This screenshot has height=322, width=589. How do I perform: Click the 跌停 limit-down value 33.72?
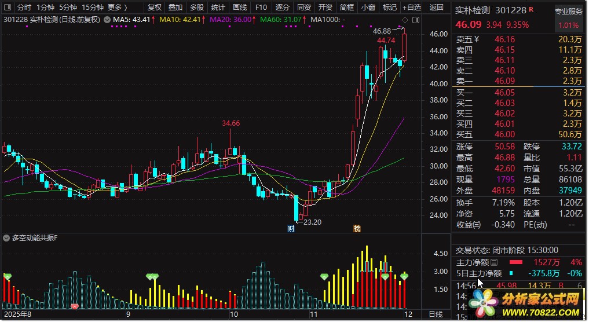(x=572, y=147)
